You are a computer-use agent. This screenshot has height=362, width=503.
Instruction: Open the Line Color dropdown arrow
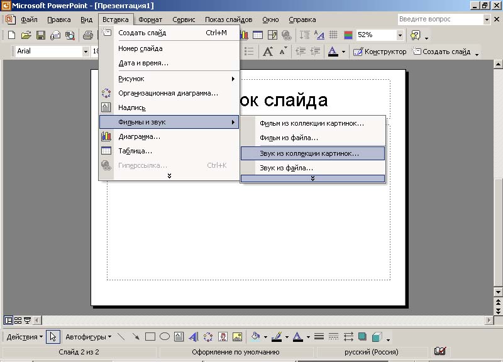click(x=287, y=337)
